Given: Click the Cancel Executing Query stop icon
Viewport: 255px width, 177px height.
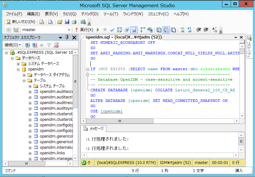Looking at the screenshot, I should [x=105, y=30].
